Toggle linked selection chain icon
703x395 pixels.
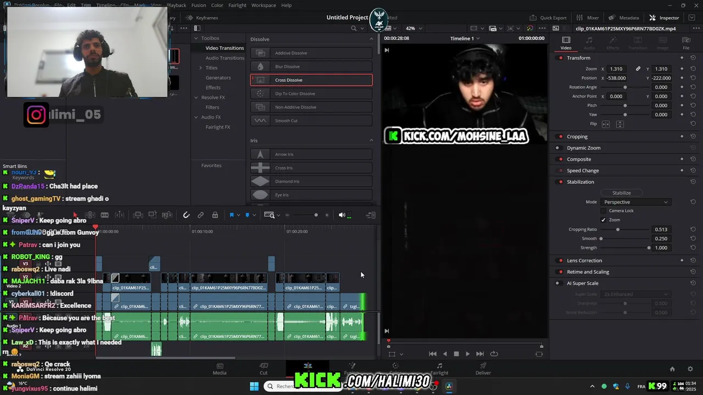[200, 215]
